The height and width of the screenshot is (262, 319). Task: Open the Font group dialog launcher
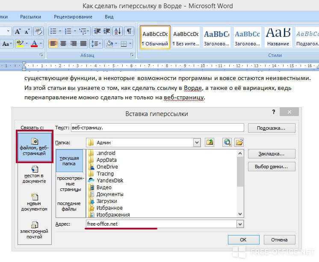(41, 55)
